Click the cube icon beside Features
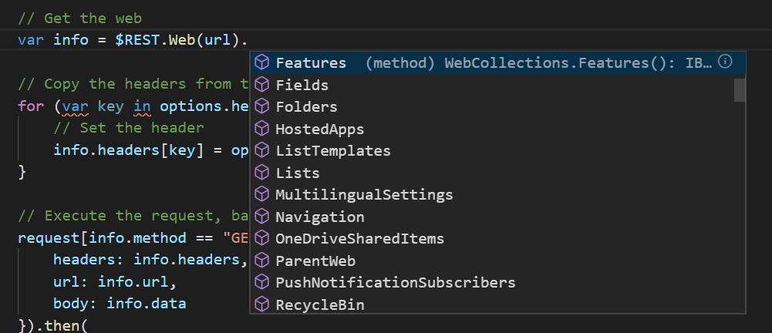The width and height of the screenshot is (772, 333). coord(261,62)
